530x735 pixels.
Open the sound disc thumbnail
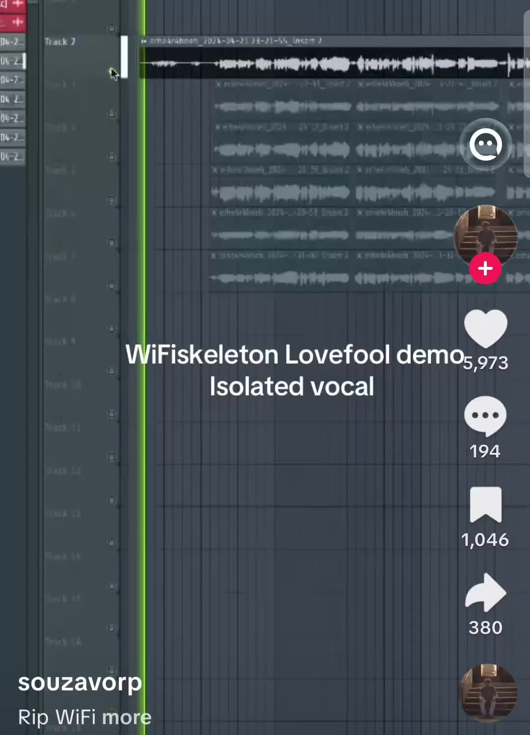(x=488, y=693)
